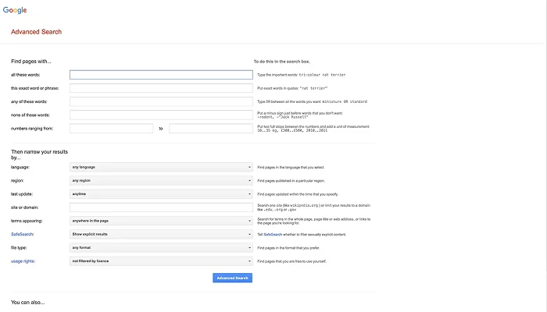The width and height of the screenshot is (547, 312).
Task: Click the first 'numbers ranging from' box
Action: pos(111,128)
